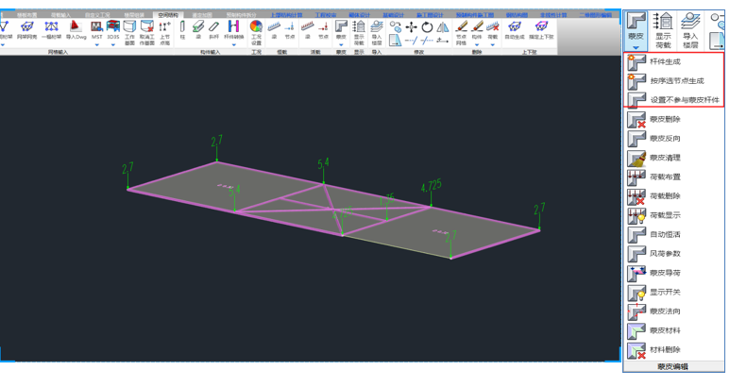Pick the 柱 column member tool
The height and width of the screenshot is (387, 730).
coord(182,30)
